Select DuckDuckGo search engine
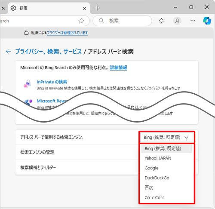The height and width of the screenshot is (209, 215). pos(166,178)
